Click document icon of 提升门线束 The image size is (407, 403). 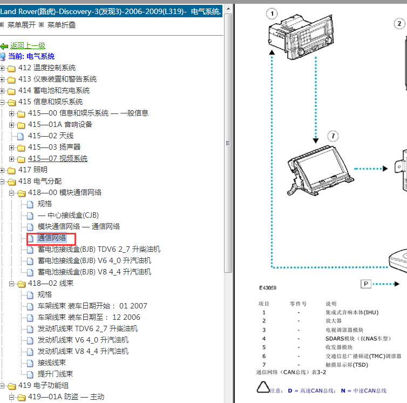[x=30, y=374]
